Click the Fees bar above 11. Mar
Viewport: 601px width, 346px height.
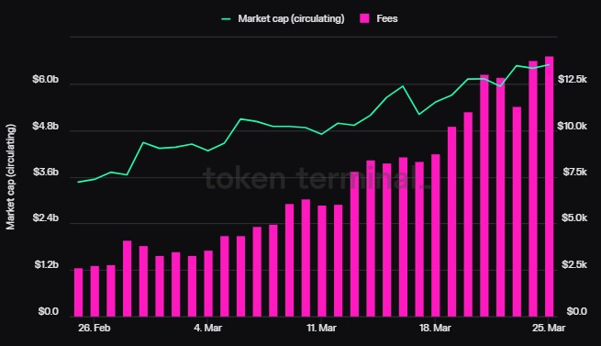point(322,261)
